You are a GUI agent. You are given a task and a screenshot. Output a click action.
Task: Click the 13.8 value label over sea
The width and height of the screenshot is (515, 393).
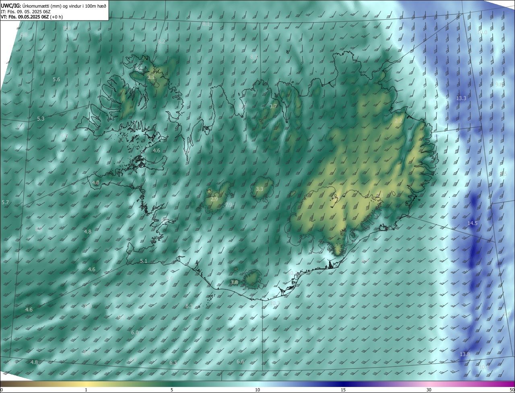coord(465,354)
